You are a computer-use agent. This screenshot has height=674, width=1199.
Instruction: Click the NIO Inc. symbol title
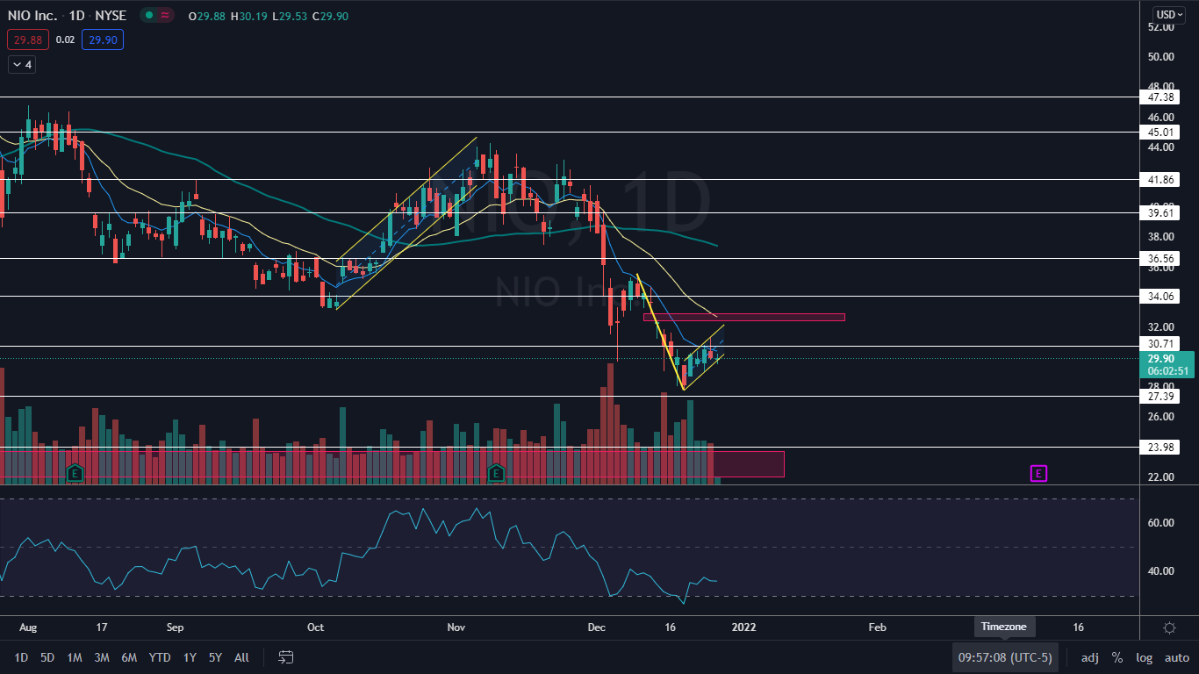pyautogui.click(x=32, y=15)
